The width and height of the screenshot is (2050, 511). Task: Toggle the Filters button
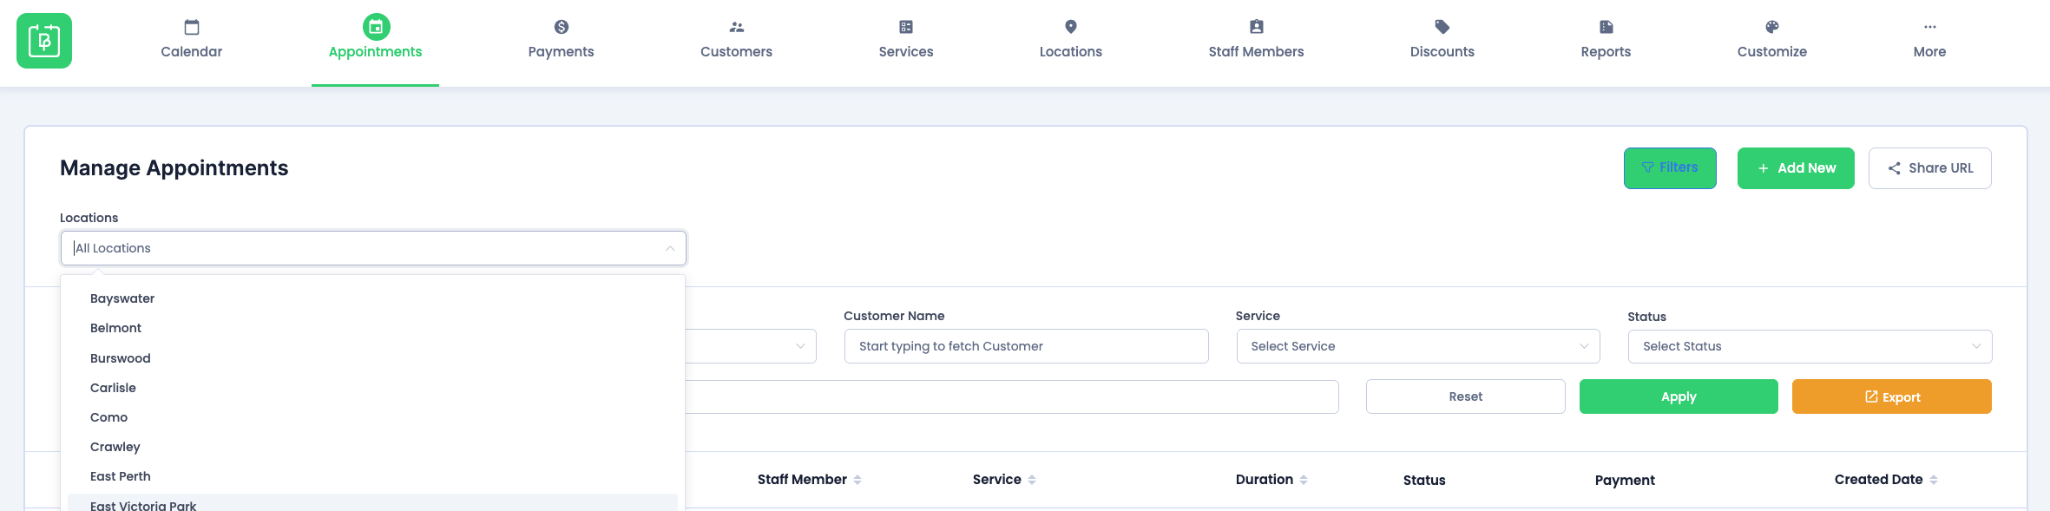(x=1670, y=168)
